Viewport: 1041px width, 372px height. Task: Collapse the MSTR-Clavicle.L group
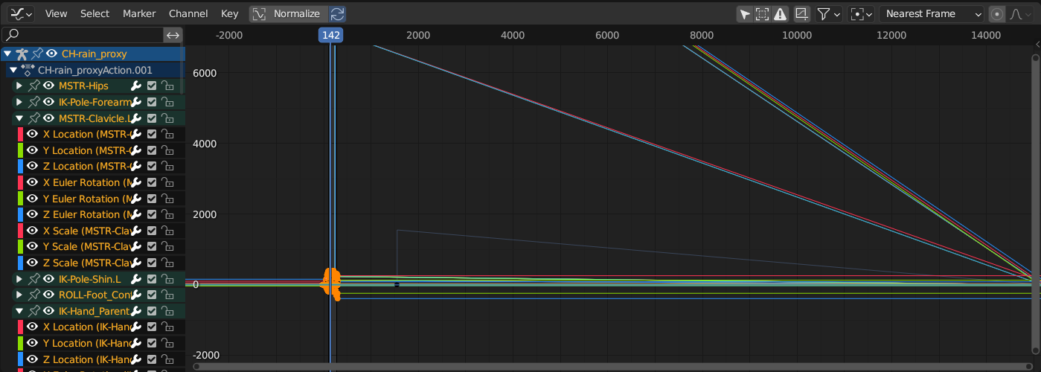19,118
